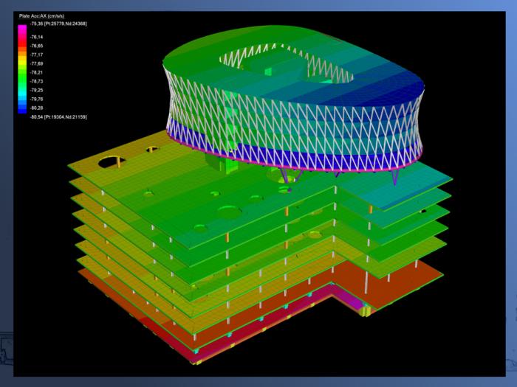
Task: Choose the cyan band in the color legend
Action: click(x=23, y=94)
